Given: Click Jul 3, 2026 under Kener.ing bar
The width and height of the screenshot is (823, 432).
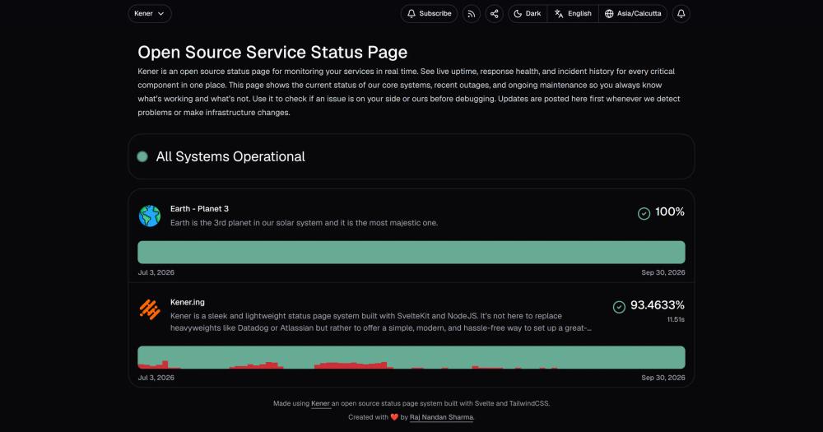Looking at the screenshot, I should click(x=156, y=378).
